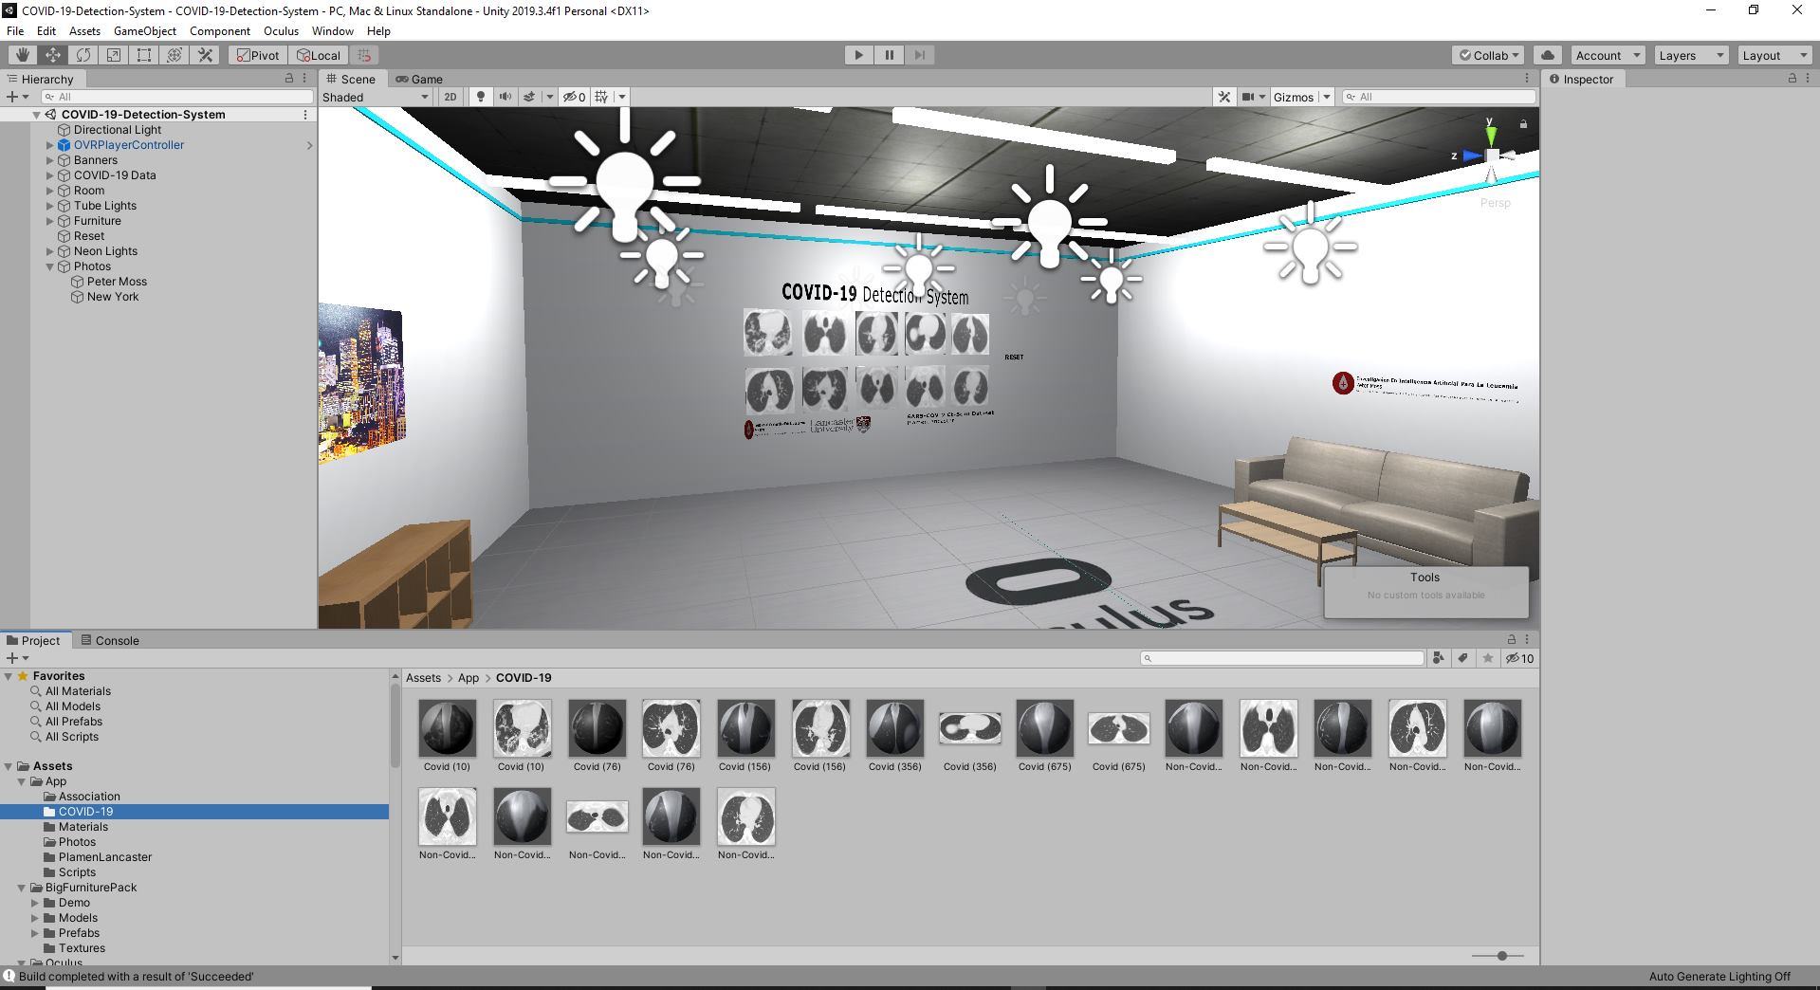1820x990 pixels.
Task: Select the Hand tool in toolbar
Action: click(x=22, y=55)
